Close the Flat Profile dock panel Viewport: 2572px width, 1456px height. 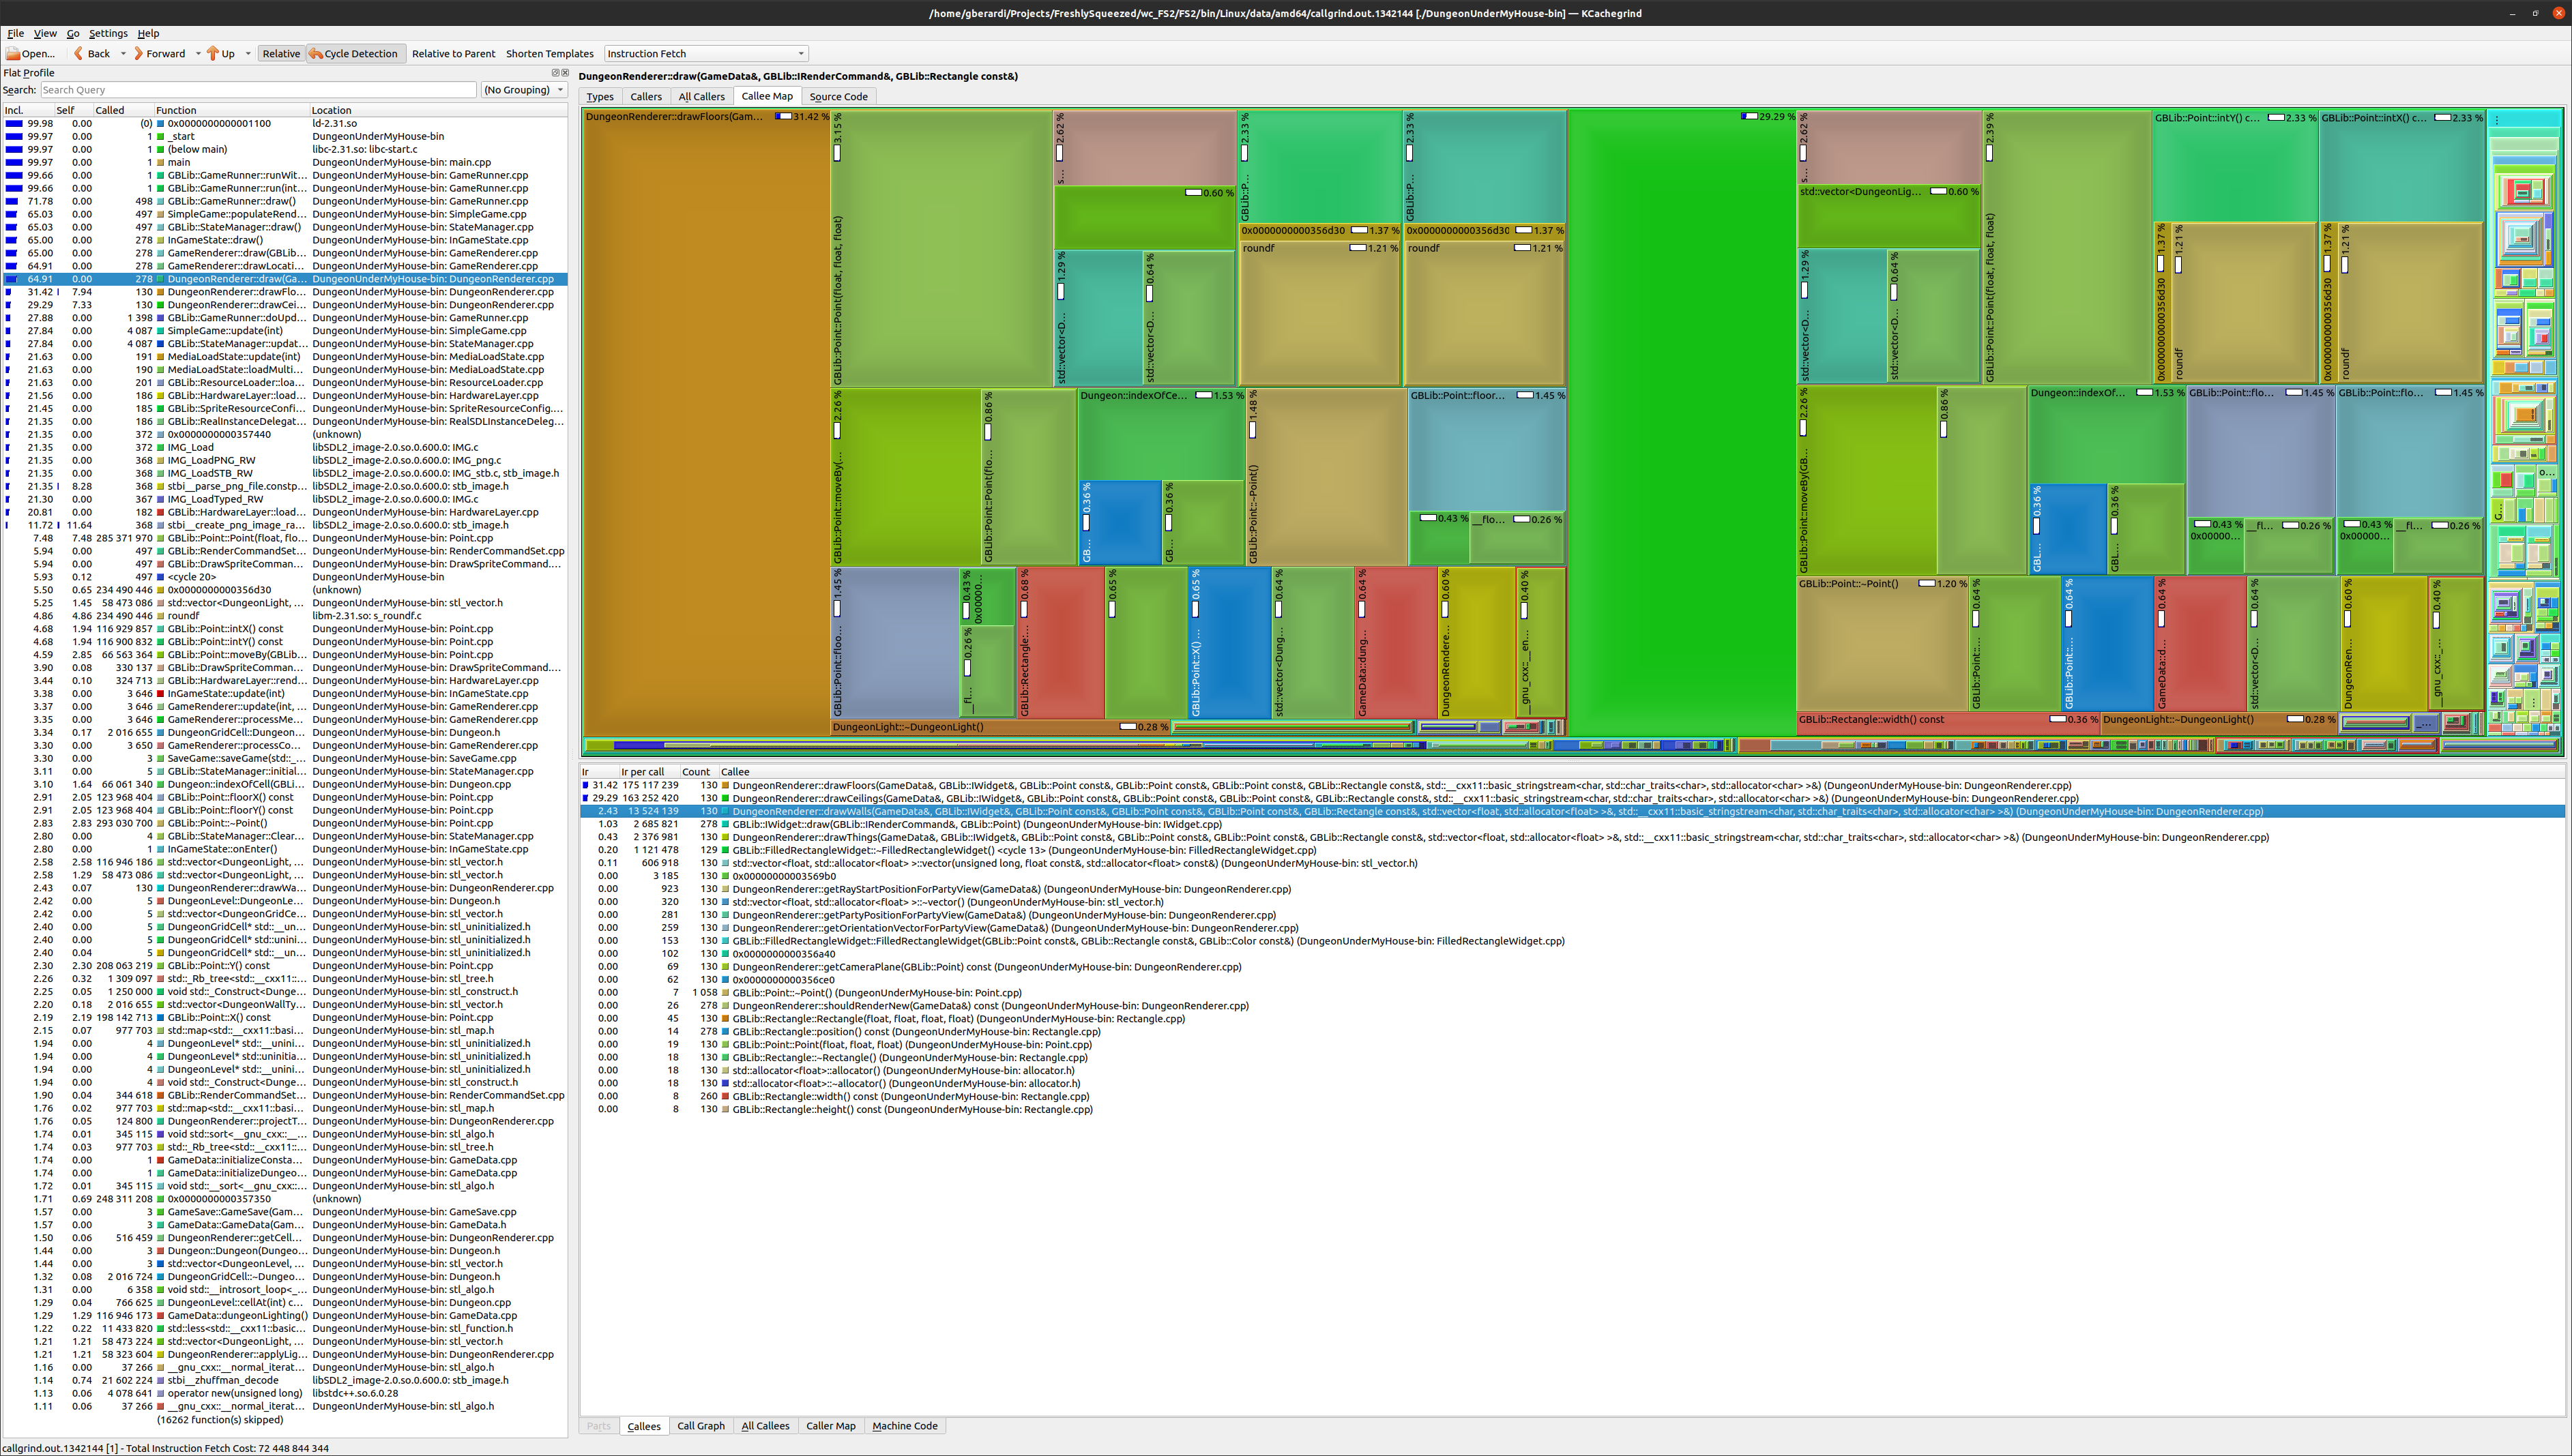click(564, 73)
